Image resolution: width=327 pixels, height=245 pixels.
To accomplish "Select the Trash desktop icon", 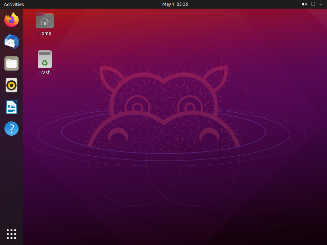I will point(45,59).
